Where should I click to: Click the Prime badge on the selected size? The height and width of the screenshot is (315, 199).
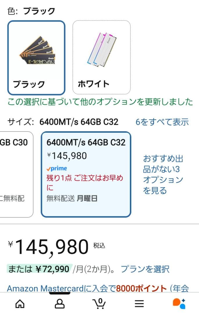(x=56, y=168)
